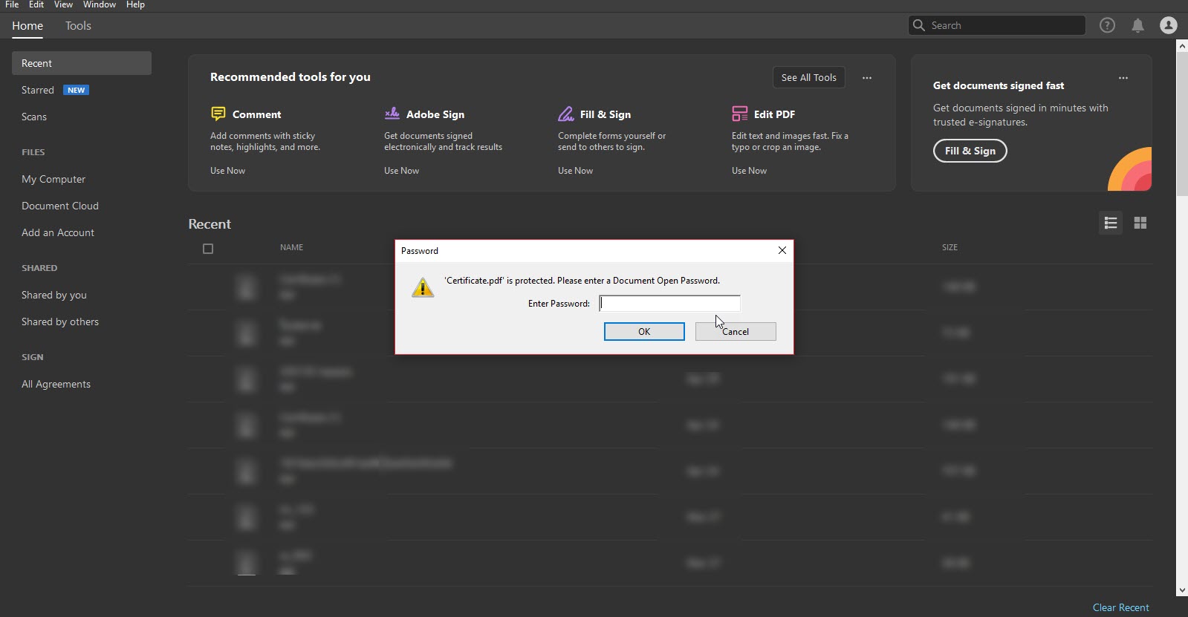Click the Fill & Sign rounded button
Screen dimensions: 1188x617
pos(970,151)
